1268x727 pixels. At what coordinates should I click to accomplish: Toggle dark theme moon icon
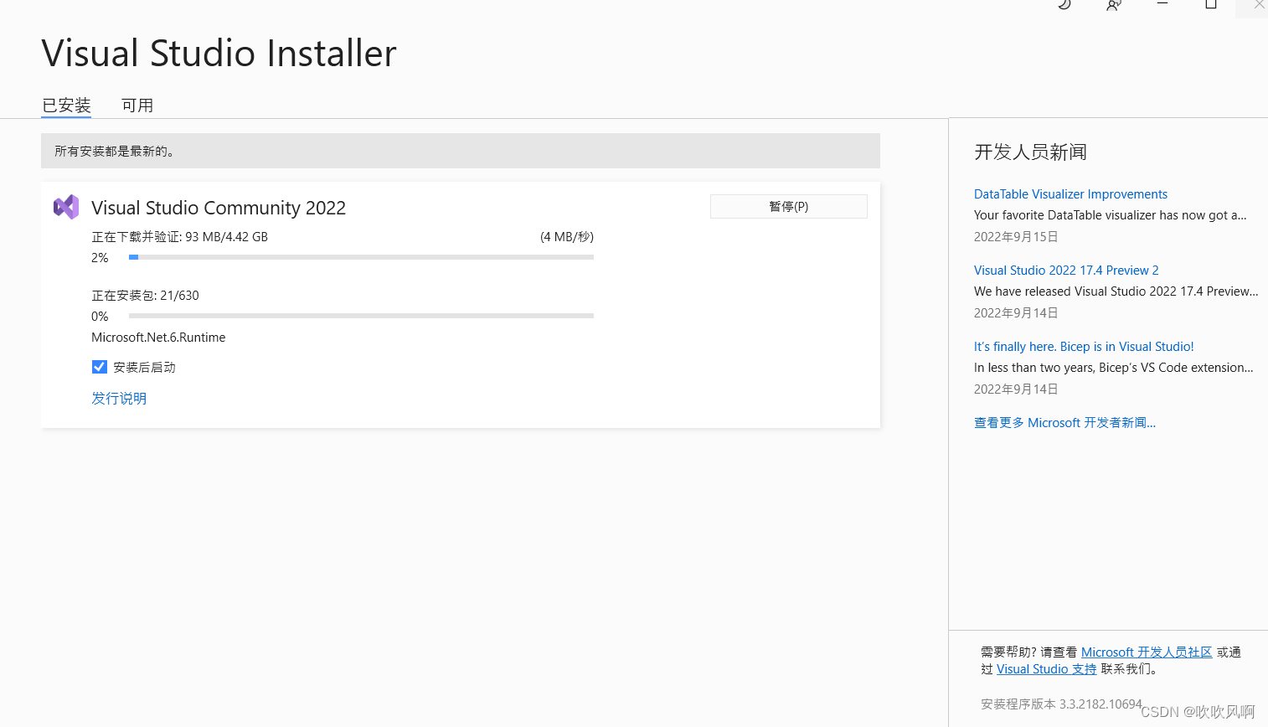coord(1064,4)
